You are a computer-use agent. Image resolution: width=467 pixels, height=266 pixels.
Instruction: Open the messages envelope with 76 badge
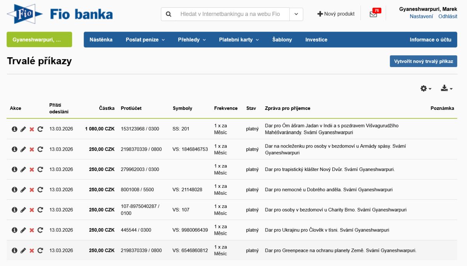click(373, 14)
